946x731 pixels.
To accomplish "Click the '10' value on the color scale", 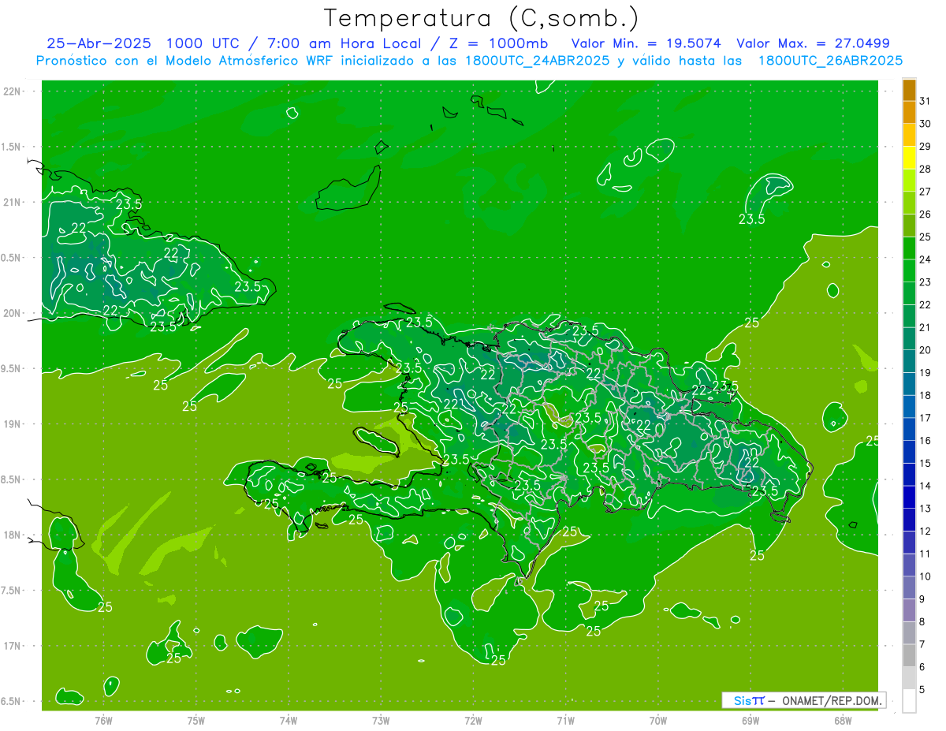I will pos(926,576).
